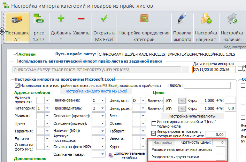
Task: Expand the Гарантия column dropdown
Action: (x=47, y=131)
